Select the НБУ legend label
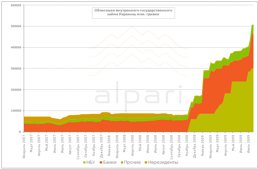The image size is (258, 169). click(91, 162)
